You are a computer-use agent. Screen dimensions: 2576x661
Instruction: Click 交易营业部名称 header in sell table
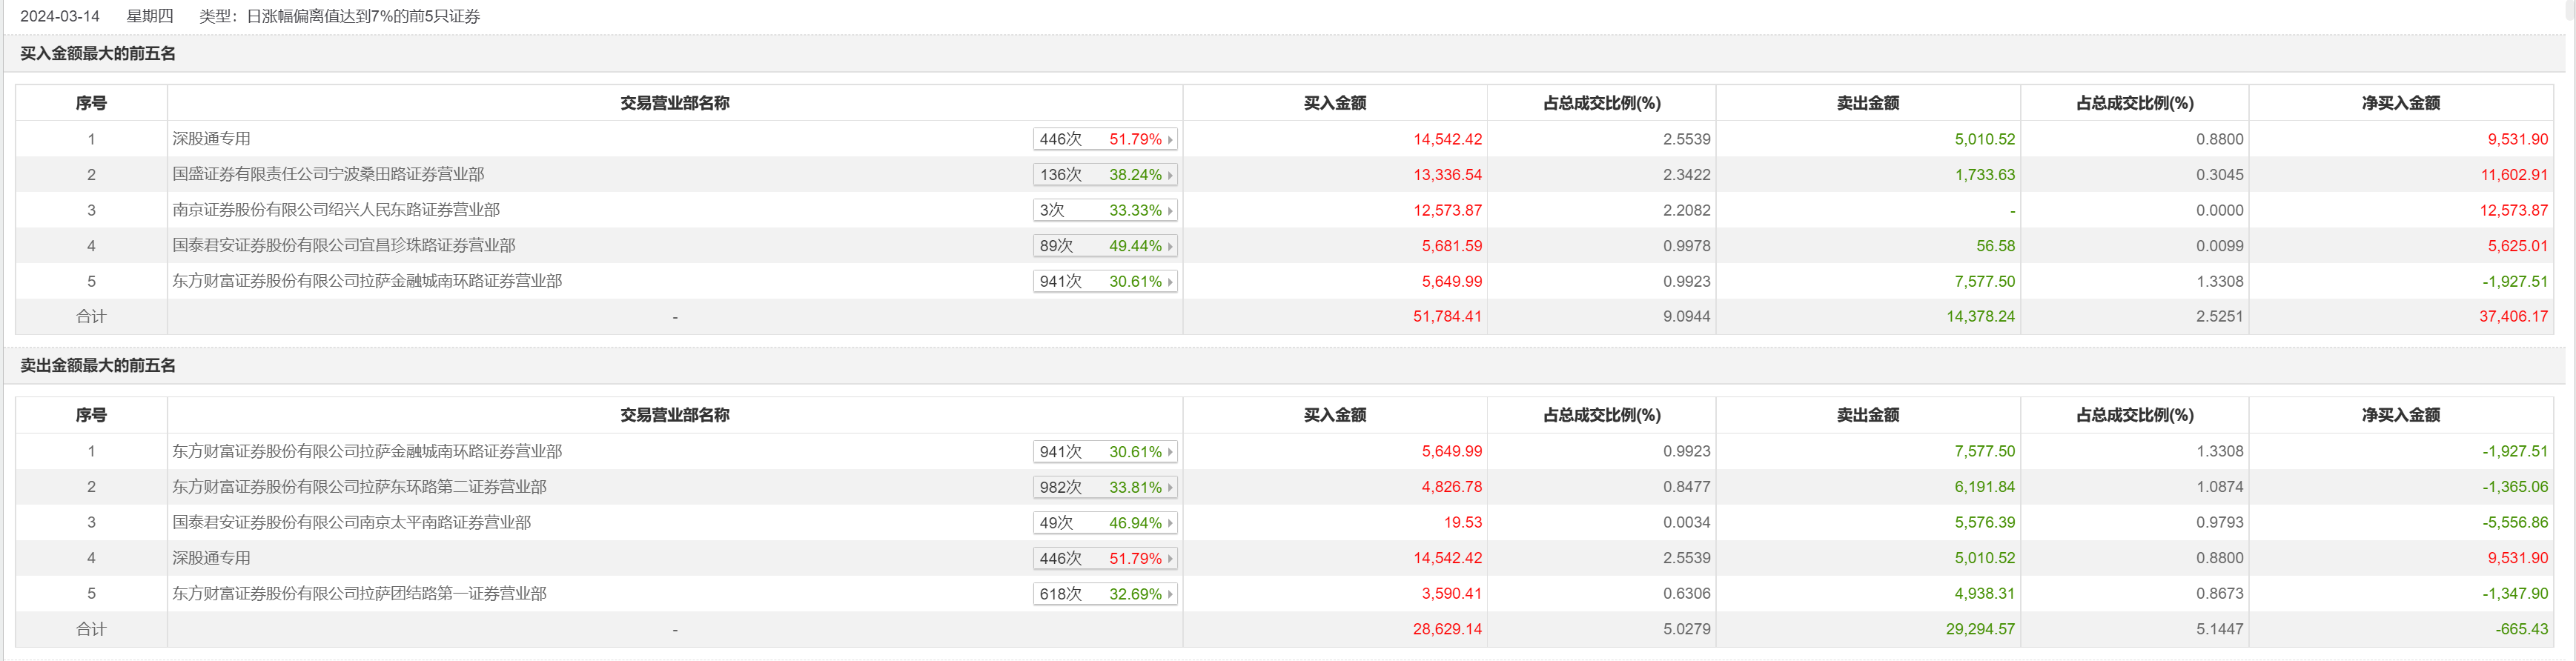(674, 415)
